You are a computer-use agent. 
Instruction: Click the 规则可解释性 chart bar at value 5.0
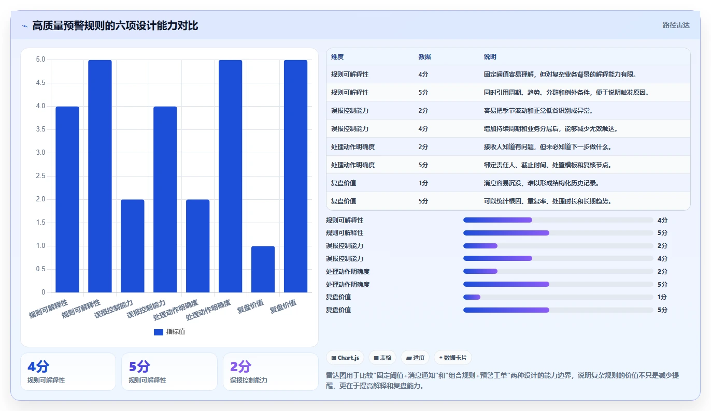click(x=100, y=176)
